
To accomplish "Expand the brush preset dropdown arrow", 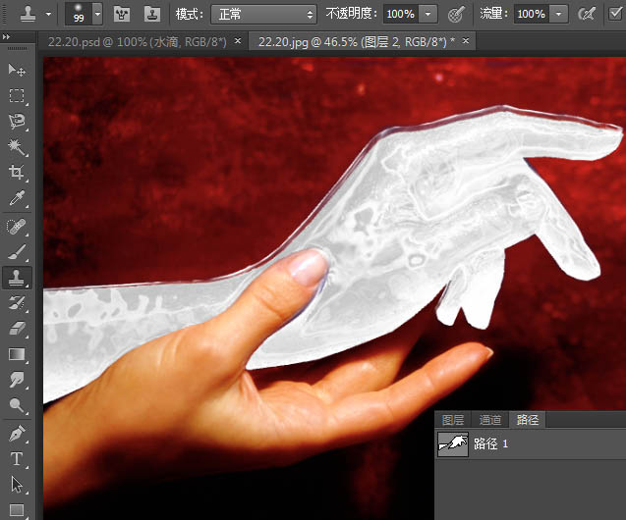I will [x=97, y=14].
